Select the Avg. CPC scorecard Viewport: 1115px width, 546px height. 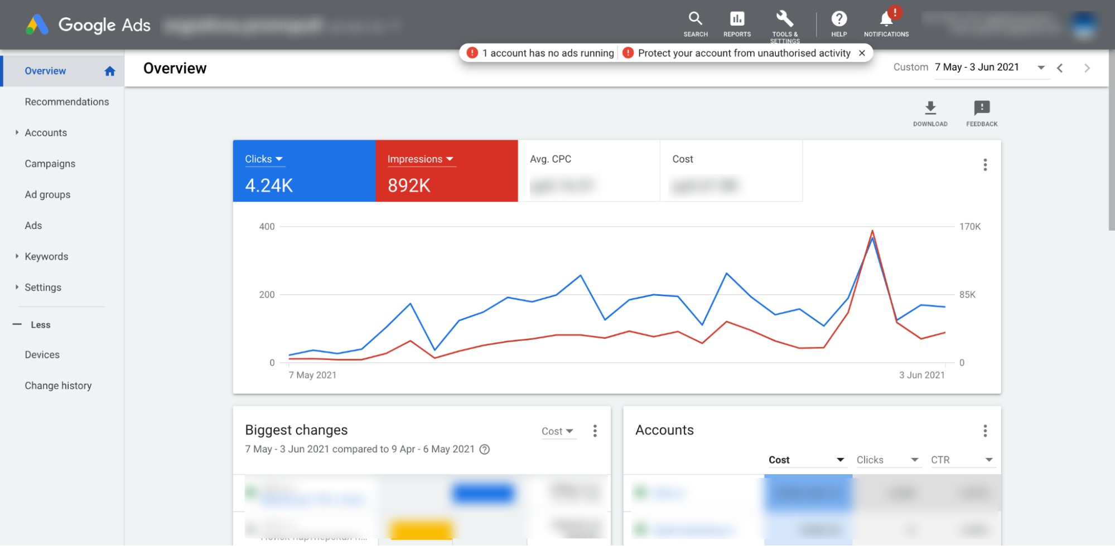(x=589, y=170)
